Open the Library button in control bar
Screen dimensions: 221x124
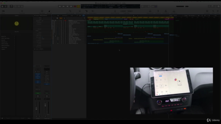[x=2, y=6]
